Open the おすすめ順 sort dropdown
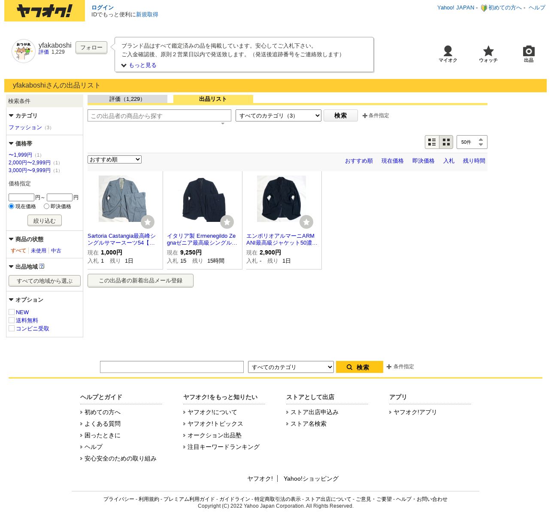The image size is (551, 518). [x=115, y=160]
